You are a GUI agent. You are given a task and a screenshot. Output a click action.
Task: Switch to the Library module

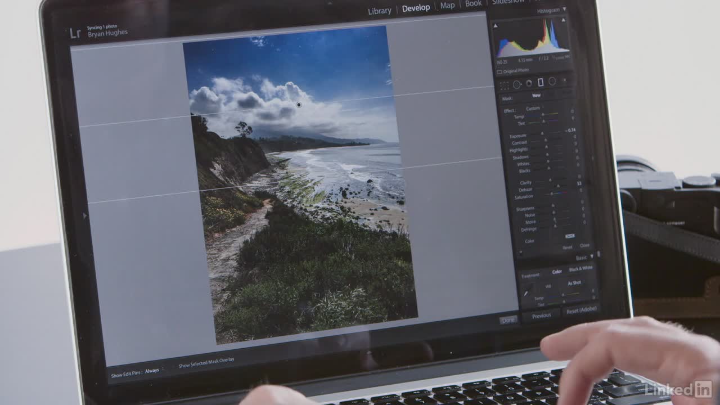click(x=380, y=11)
